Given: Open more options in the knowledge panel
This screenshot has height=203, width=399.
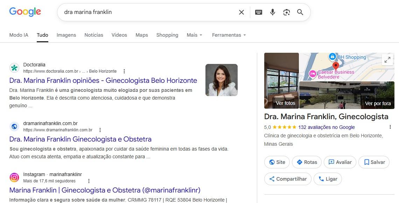Looking at the screenshot, I should coord(390,127).
